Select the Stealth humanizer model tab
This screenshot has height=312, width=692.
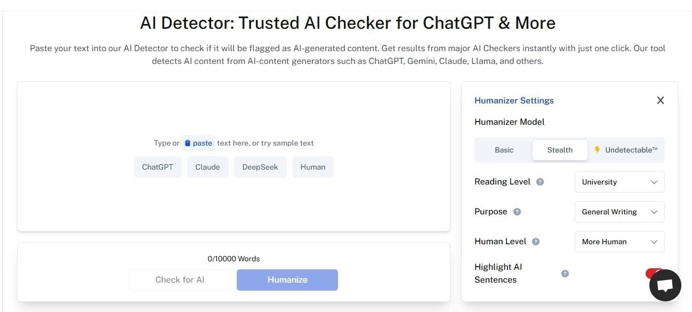coord(560,150)
